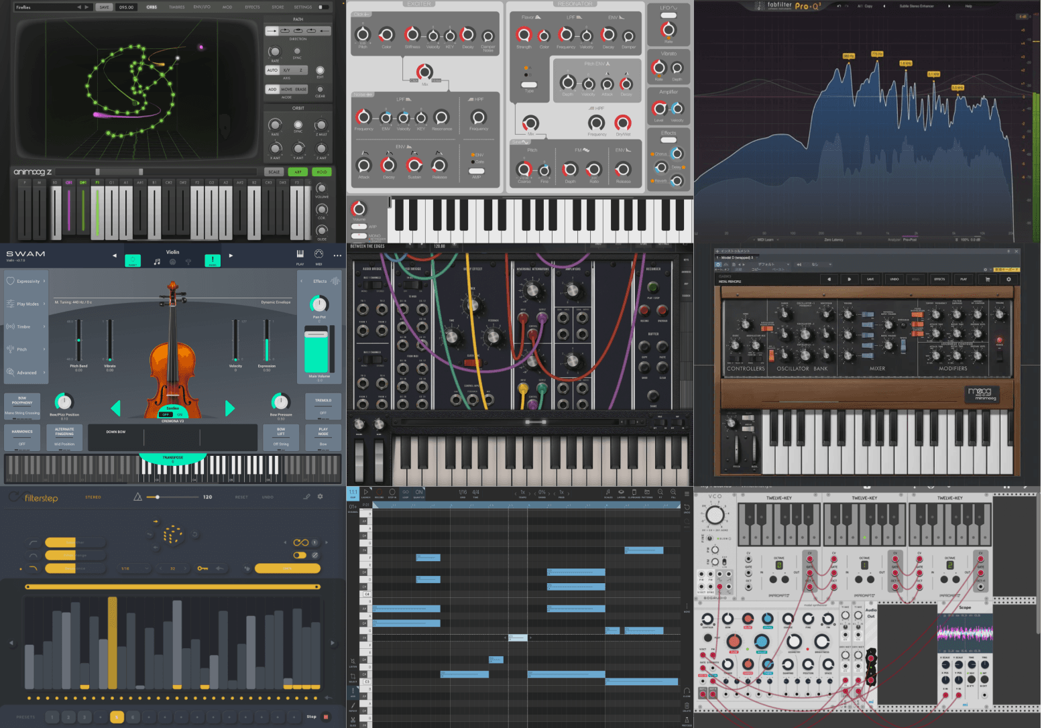Toggle Animoog ORBIT Sync
This screenshot has width=1042, height=728.
tap(298, 125)
